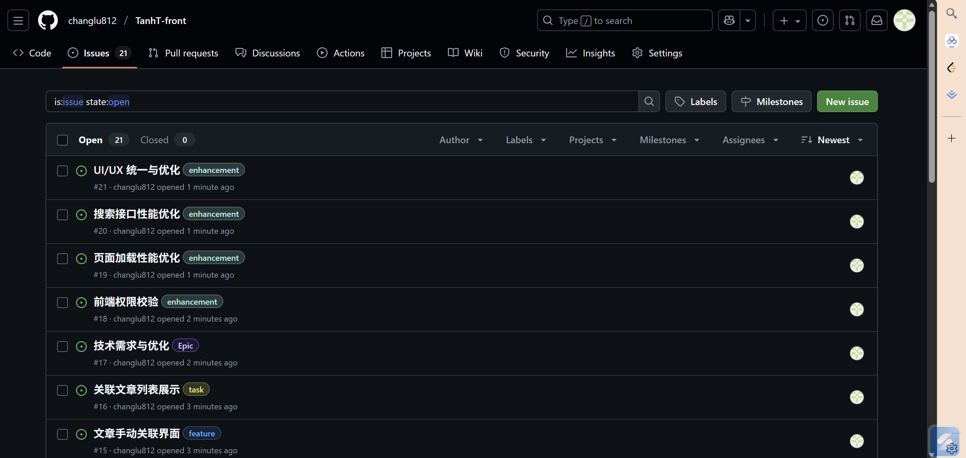Check the box for issue #21
Screen dimensions: 966x458
(x=62, y=171)
